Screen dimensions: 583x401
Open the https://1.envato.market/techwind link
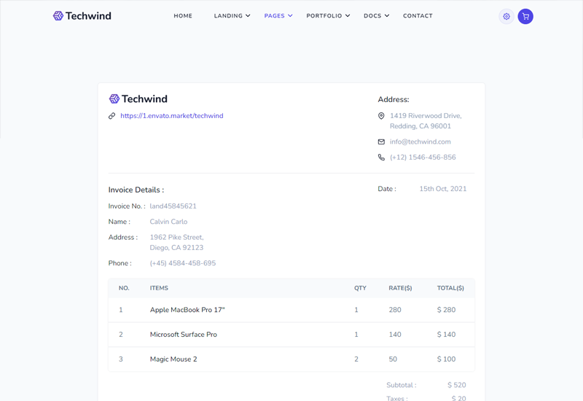click(172, 116)
